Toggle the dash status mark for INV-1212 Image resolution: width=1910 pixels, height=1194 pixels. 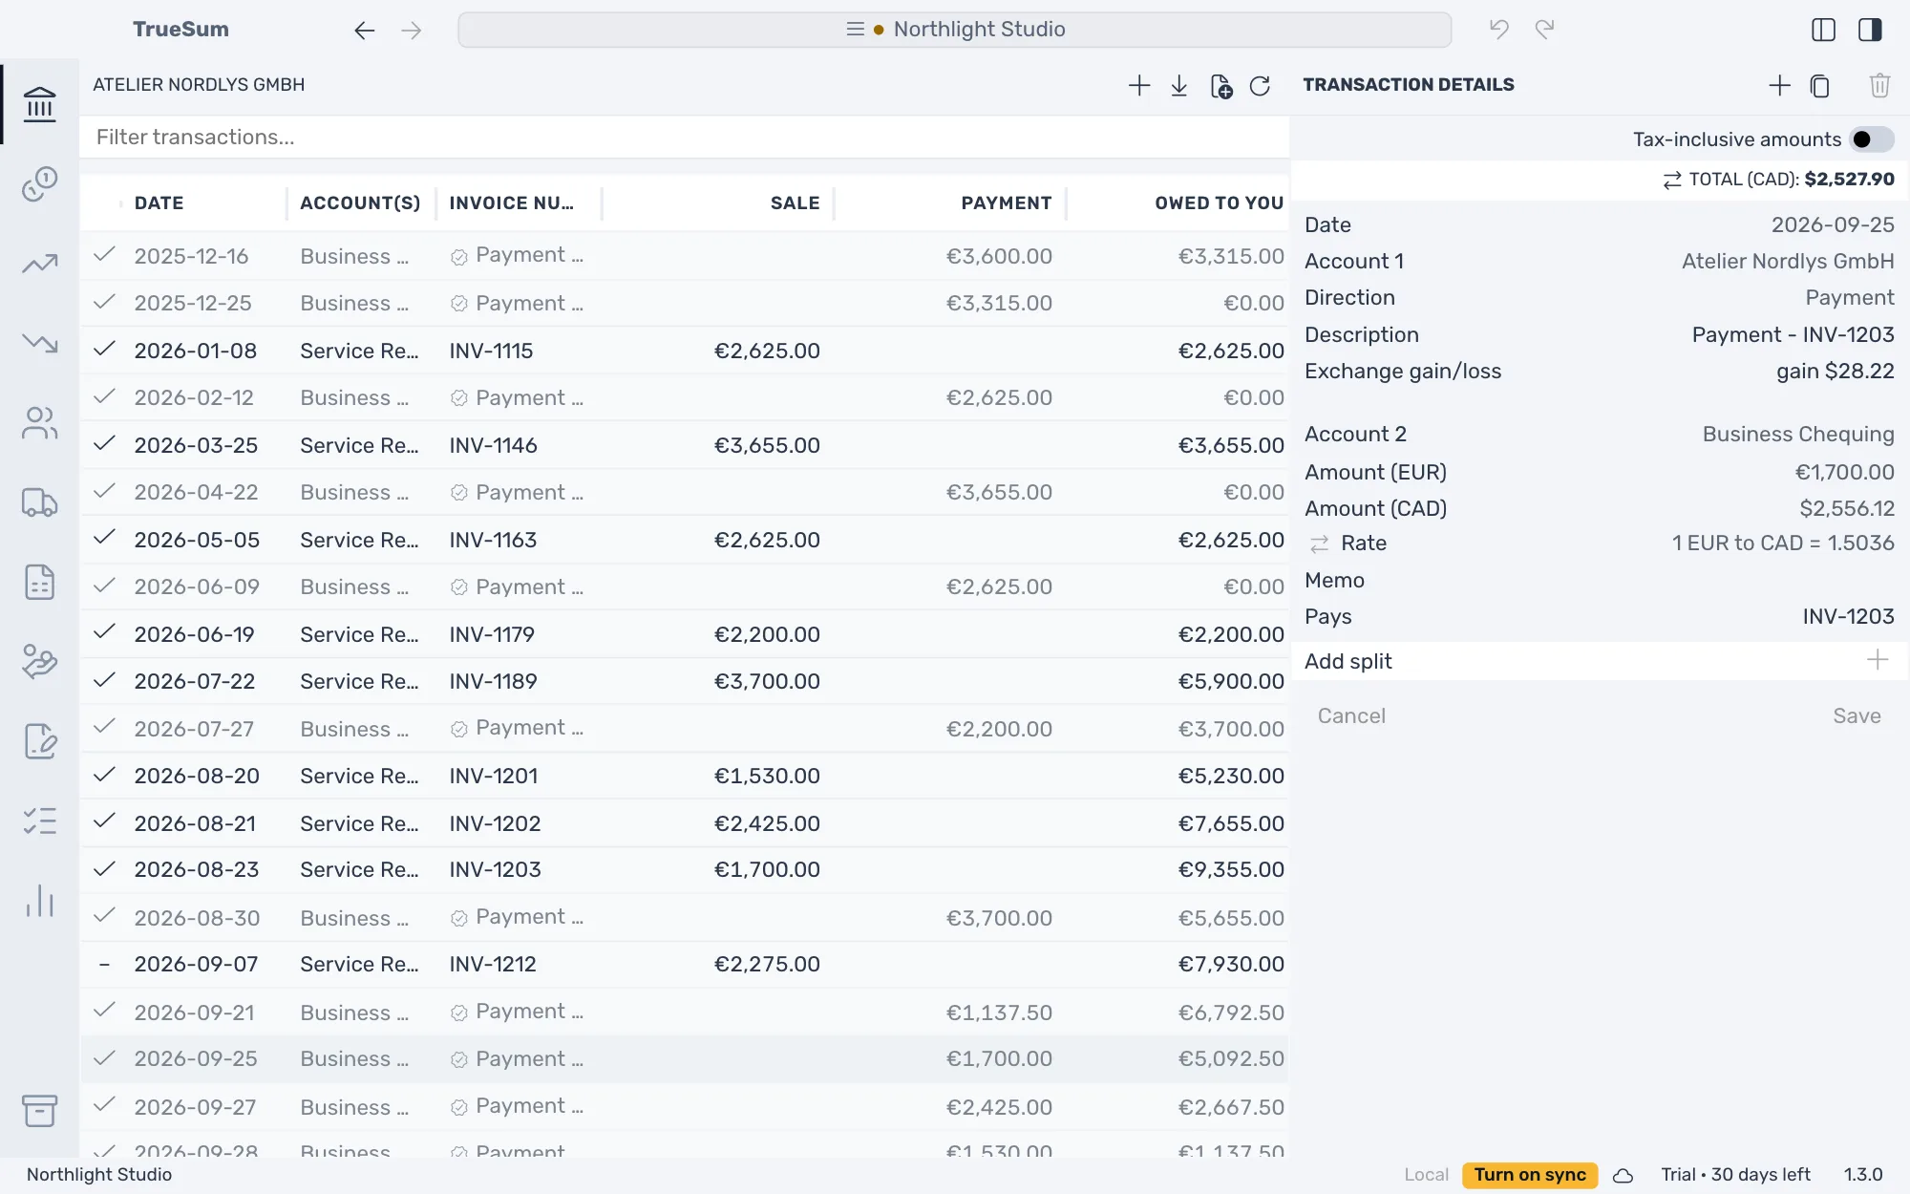[x=104, y=965]
